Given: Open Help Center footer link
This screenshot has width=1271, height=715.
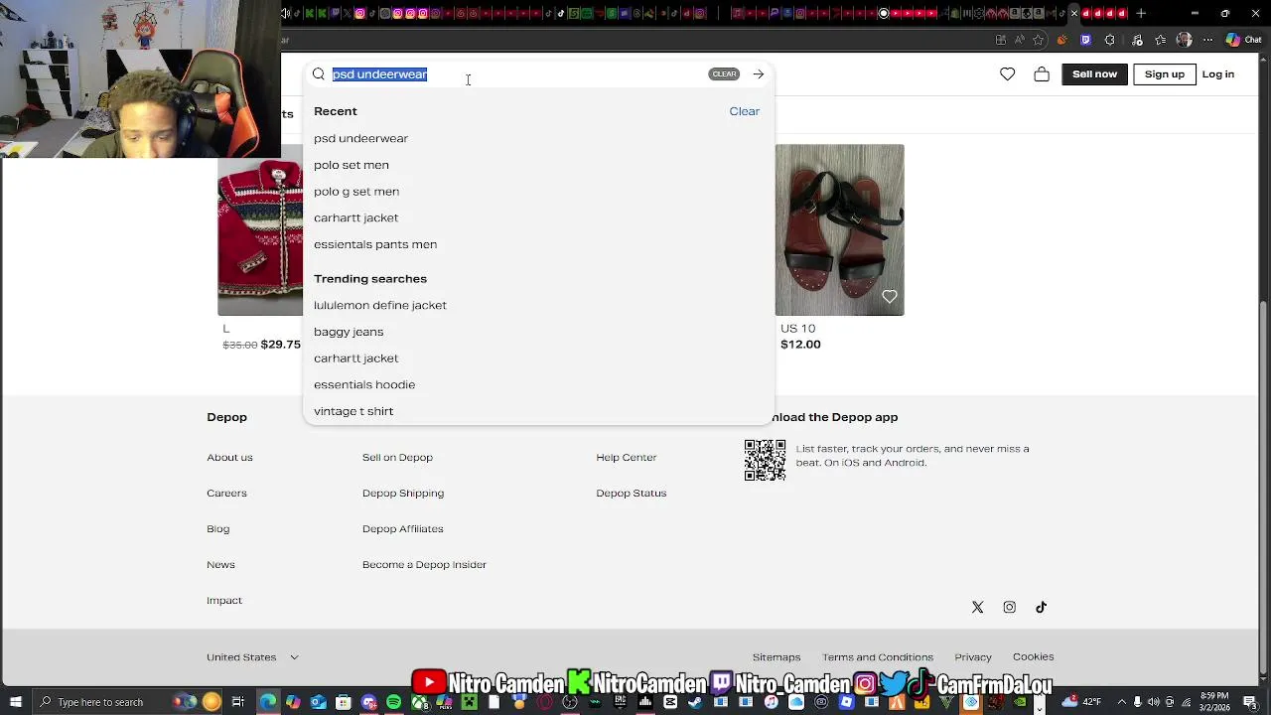Looking at the screenshot, I should point(627,458).
